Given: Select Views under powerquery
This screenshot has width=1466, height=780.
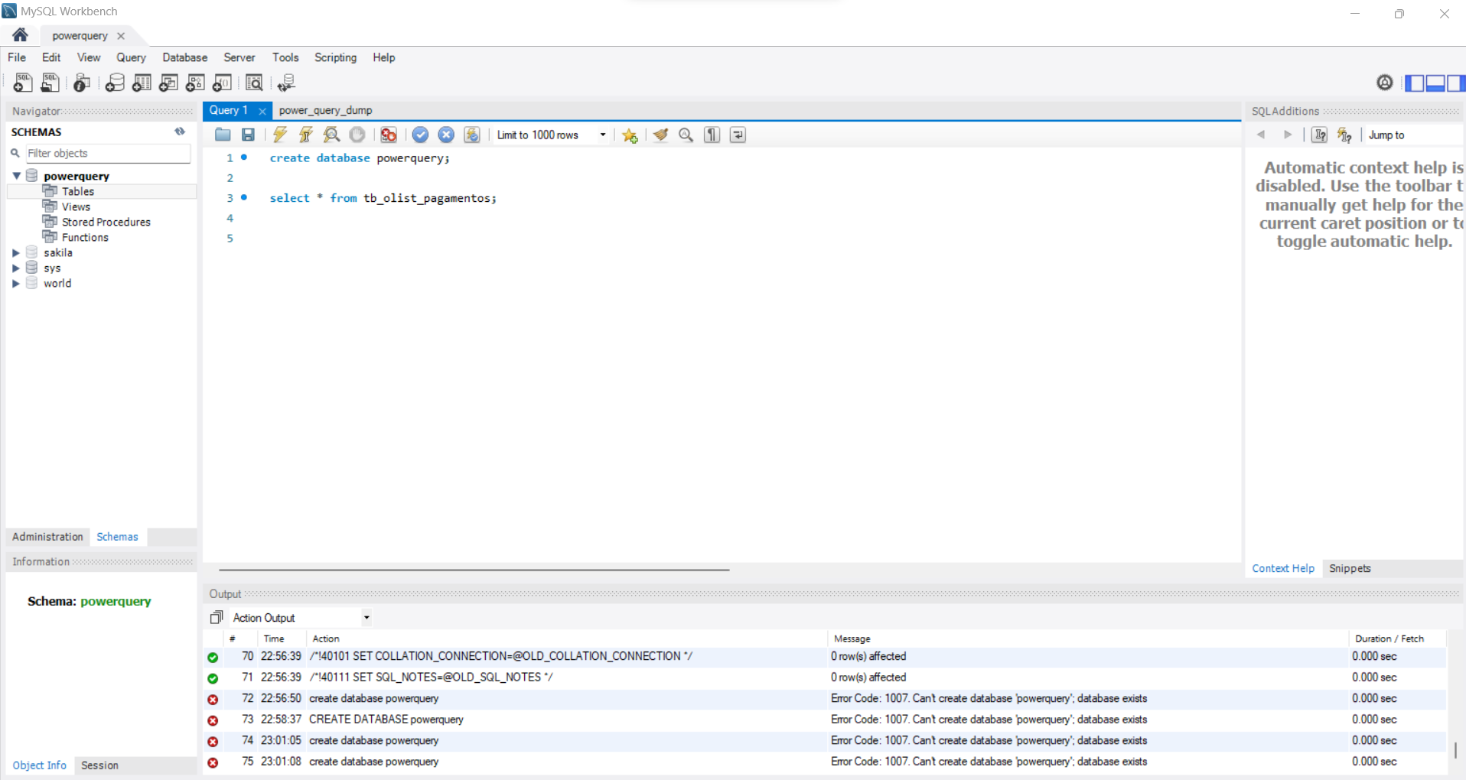Looking at the screenshot, I should 76,206.
